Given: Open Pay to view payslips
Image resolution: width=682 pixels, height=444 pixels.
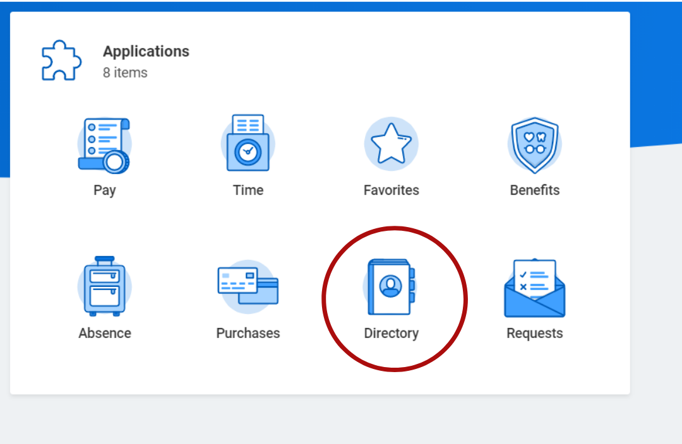Looking at the screenshot, I should [105, 144].
